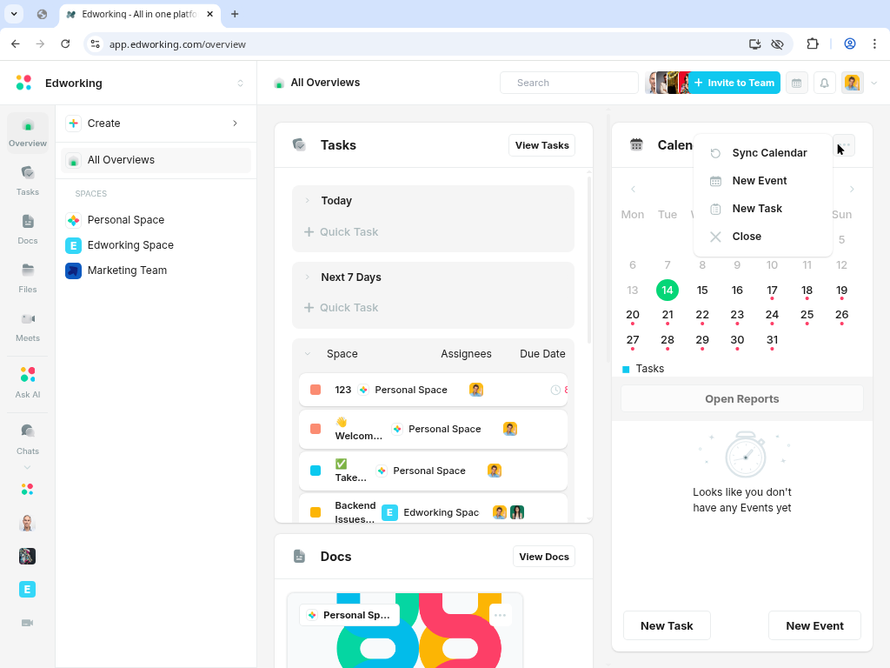Click the calendar icon in top bar
This screenshot has width=890, height=668.
796,83
